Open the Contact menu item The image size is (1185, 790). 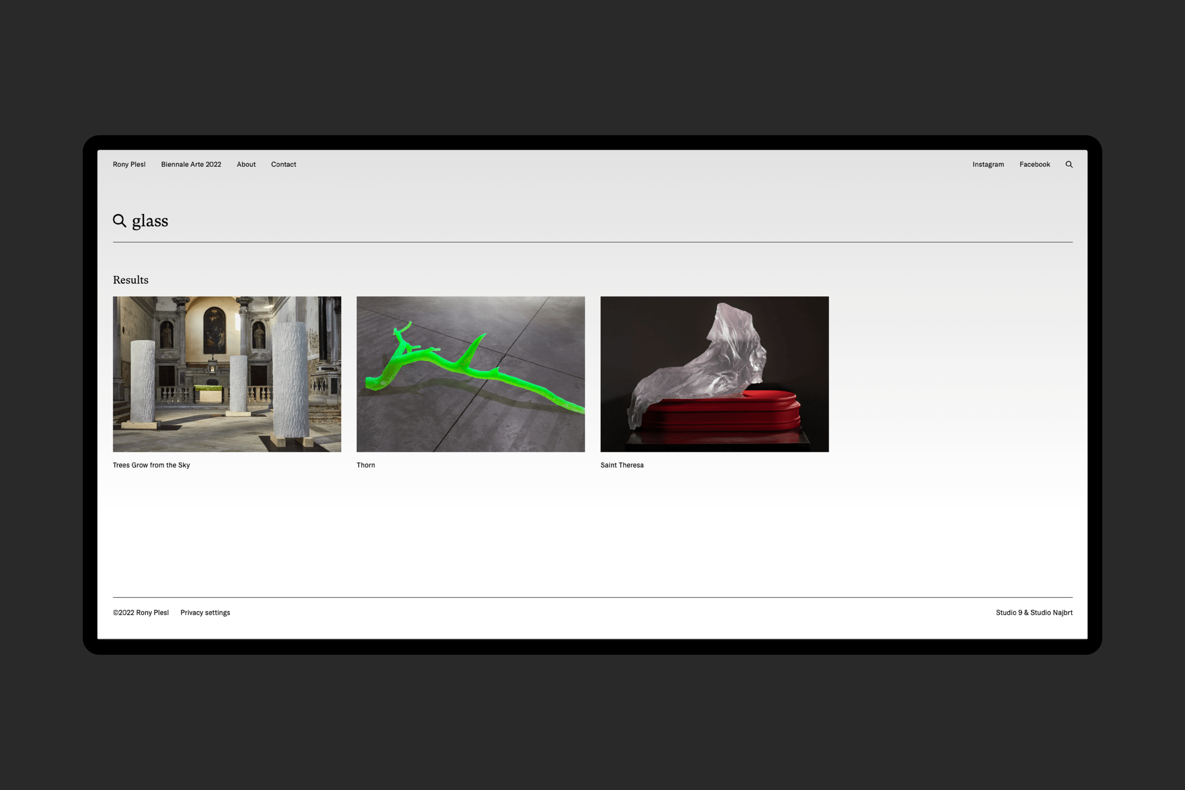tap(283, 164)
